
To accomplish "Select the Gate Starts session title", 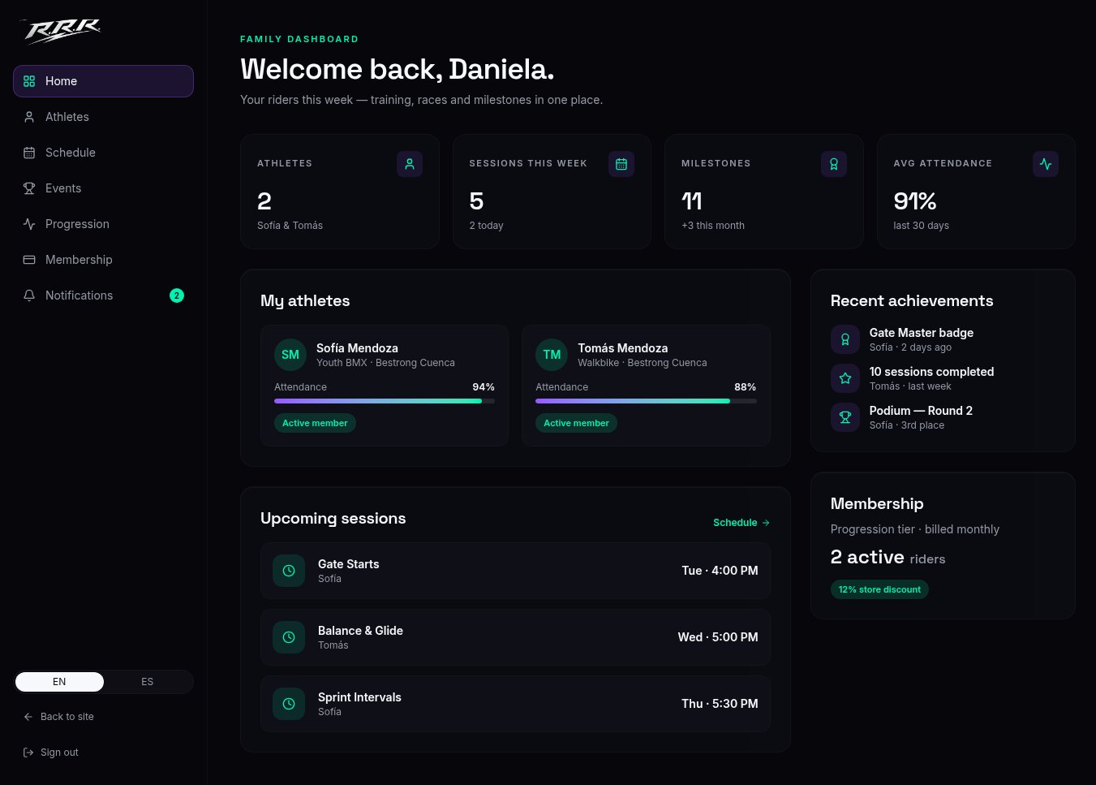I will pyautogui.click(x=349, y=564).
